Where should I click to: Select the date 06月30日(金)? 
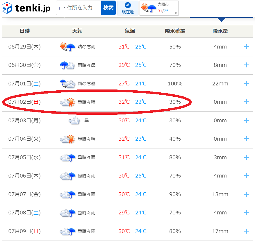click(x=24, y=65)
